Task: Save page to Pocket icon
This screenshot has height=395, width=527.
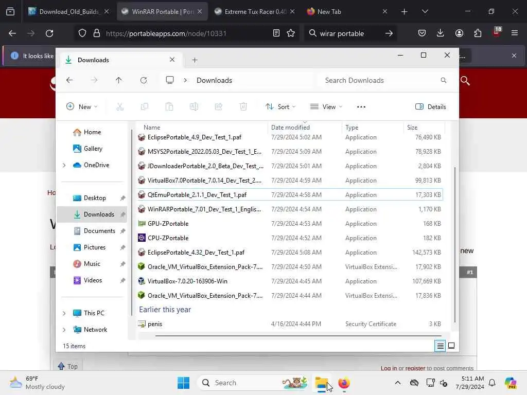Action: tap(422, 33)
